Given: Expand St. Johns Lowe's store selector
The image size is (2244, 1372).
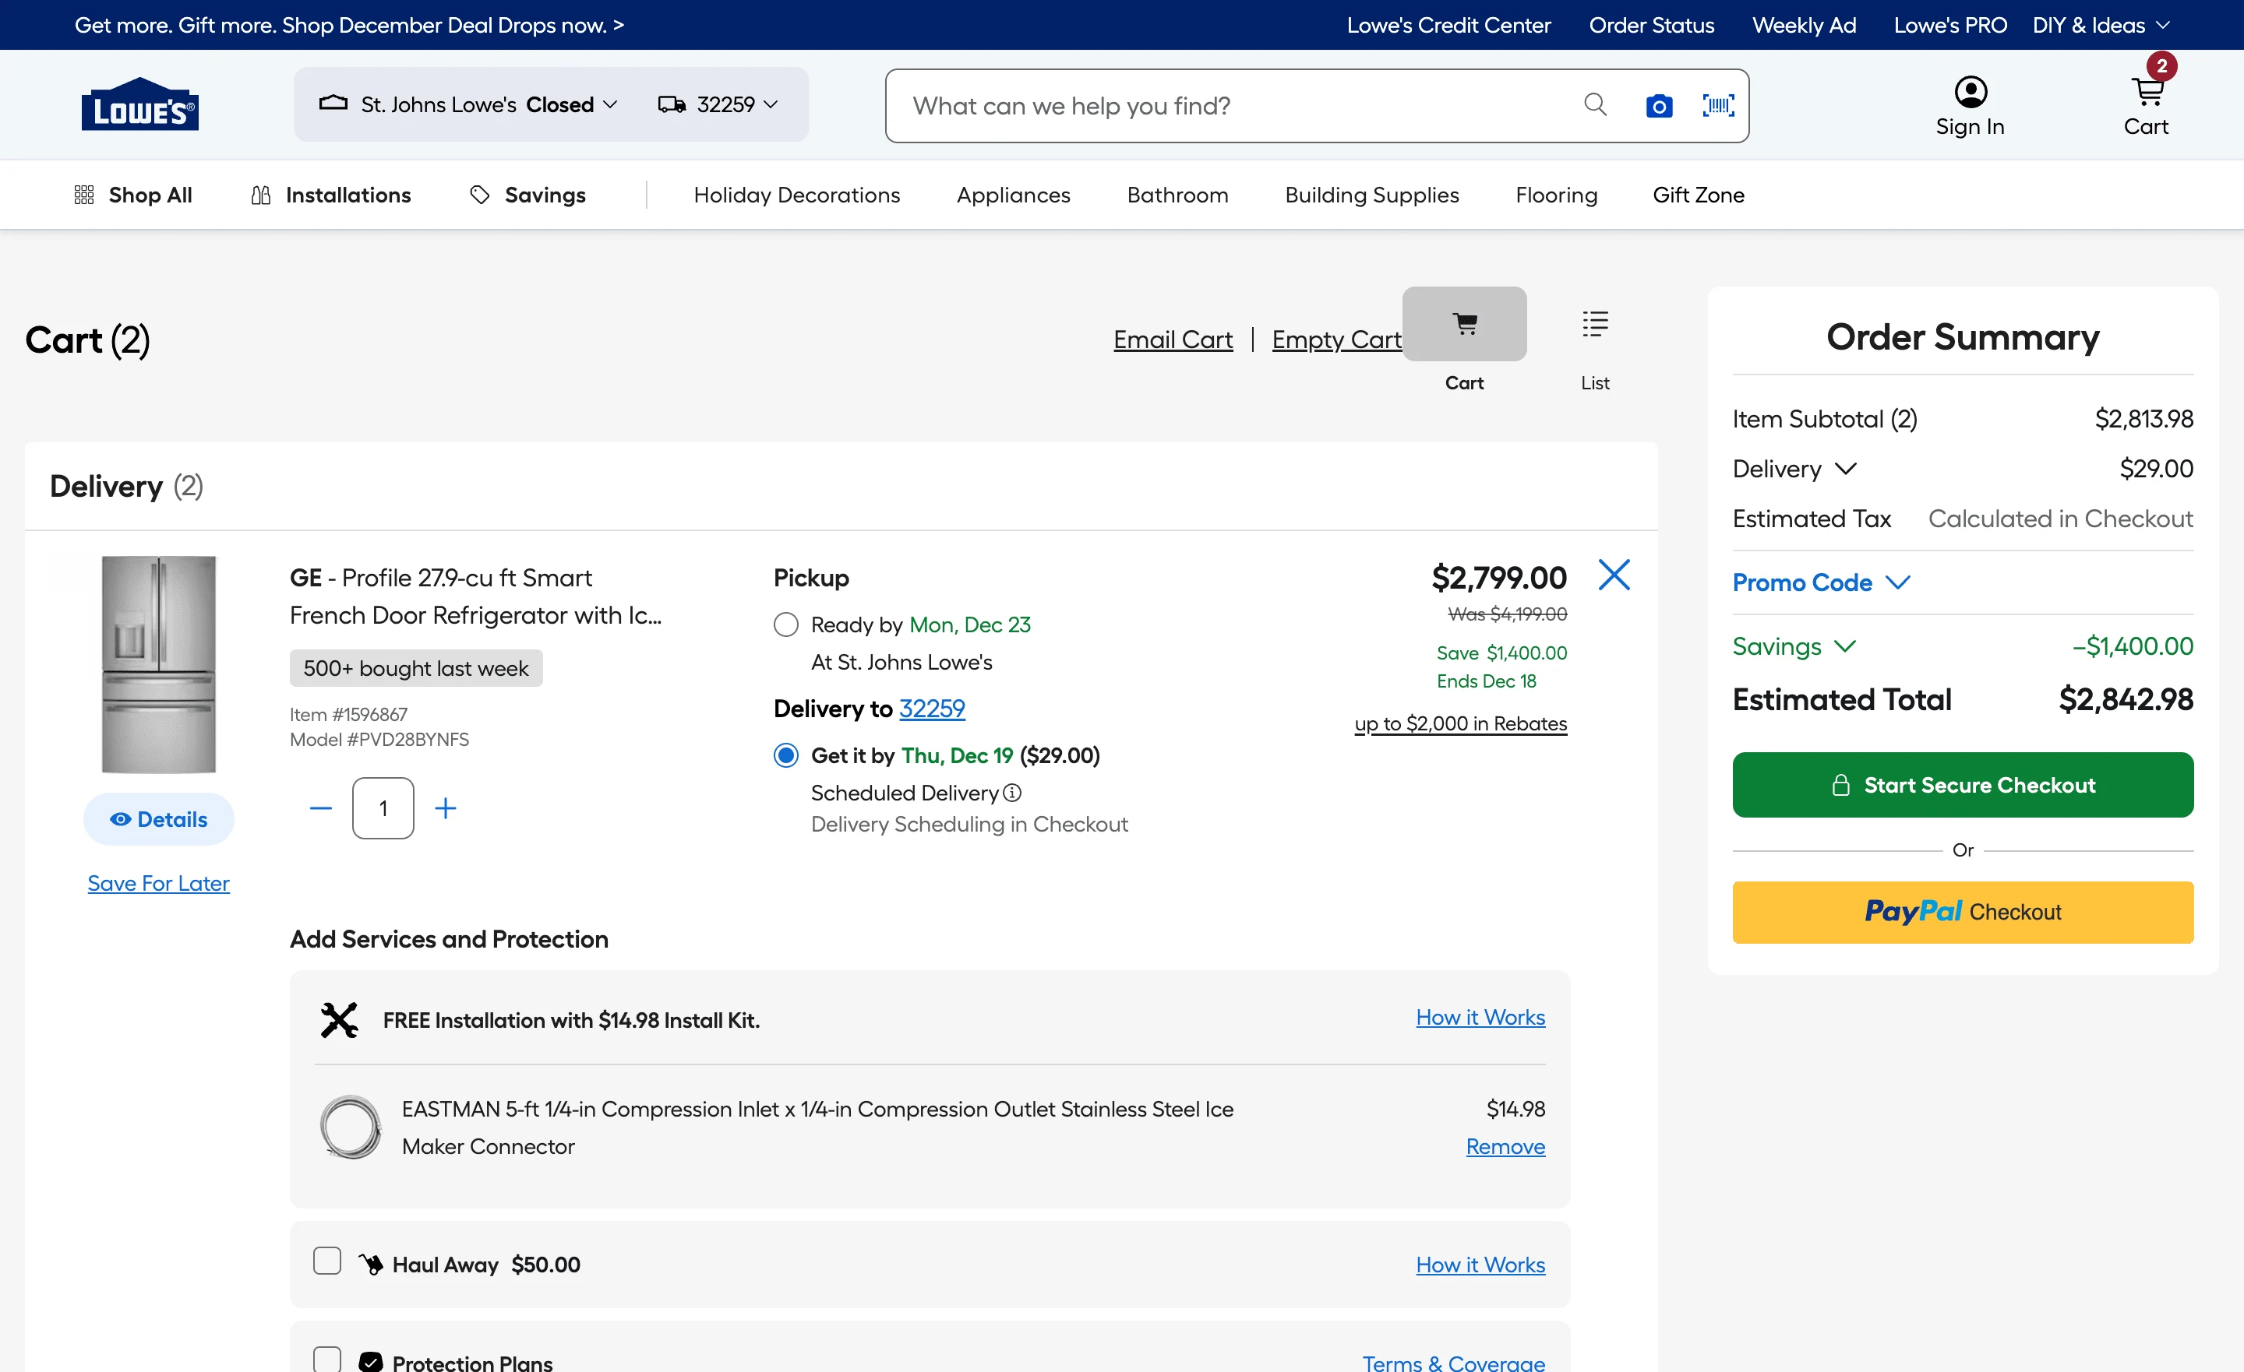Looking at the screenshot, I should 468,104.
